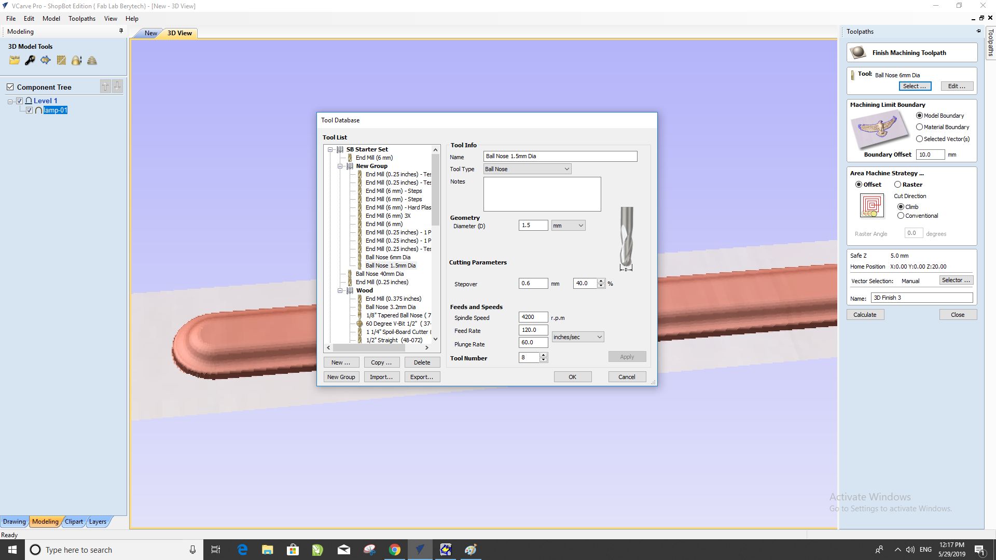Open the Toolpaths menu

pos(82,19)
